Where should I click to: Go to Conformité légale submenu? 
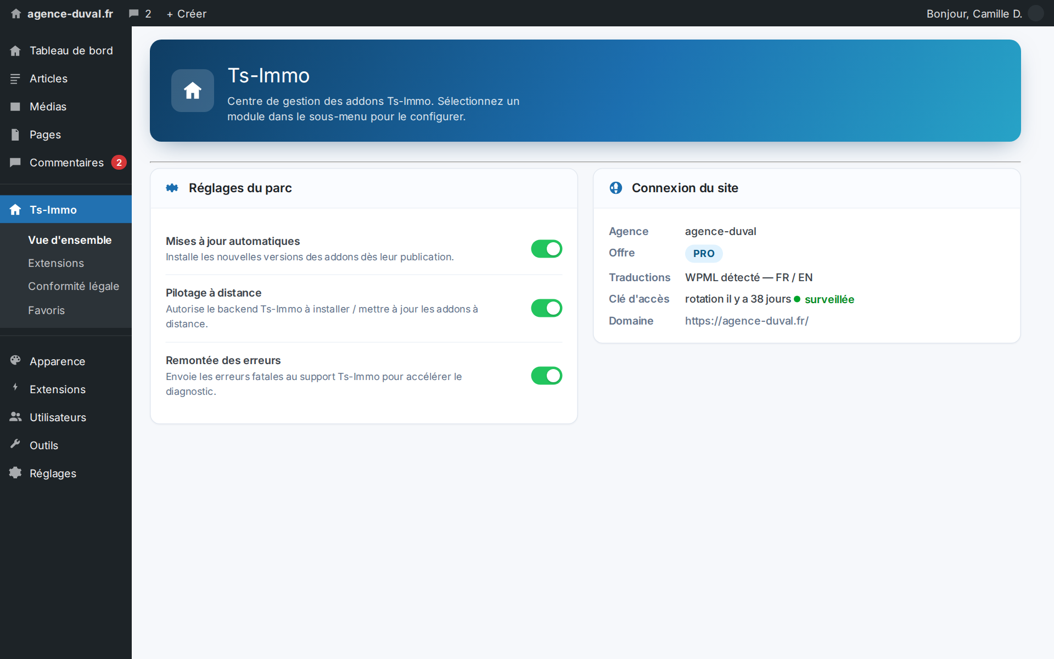[x=74, y=286]
